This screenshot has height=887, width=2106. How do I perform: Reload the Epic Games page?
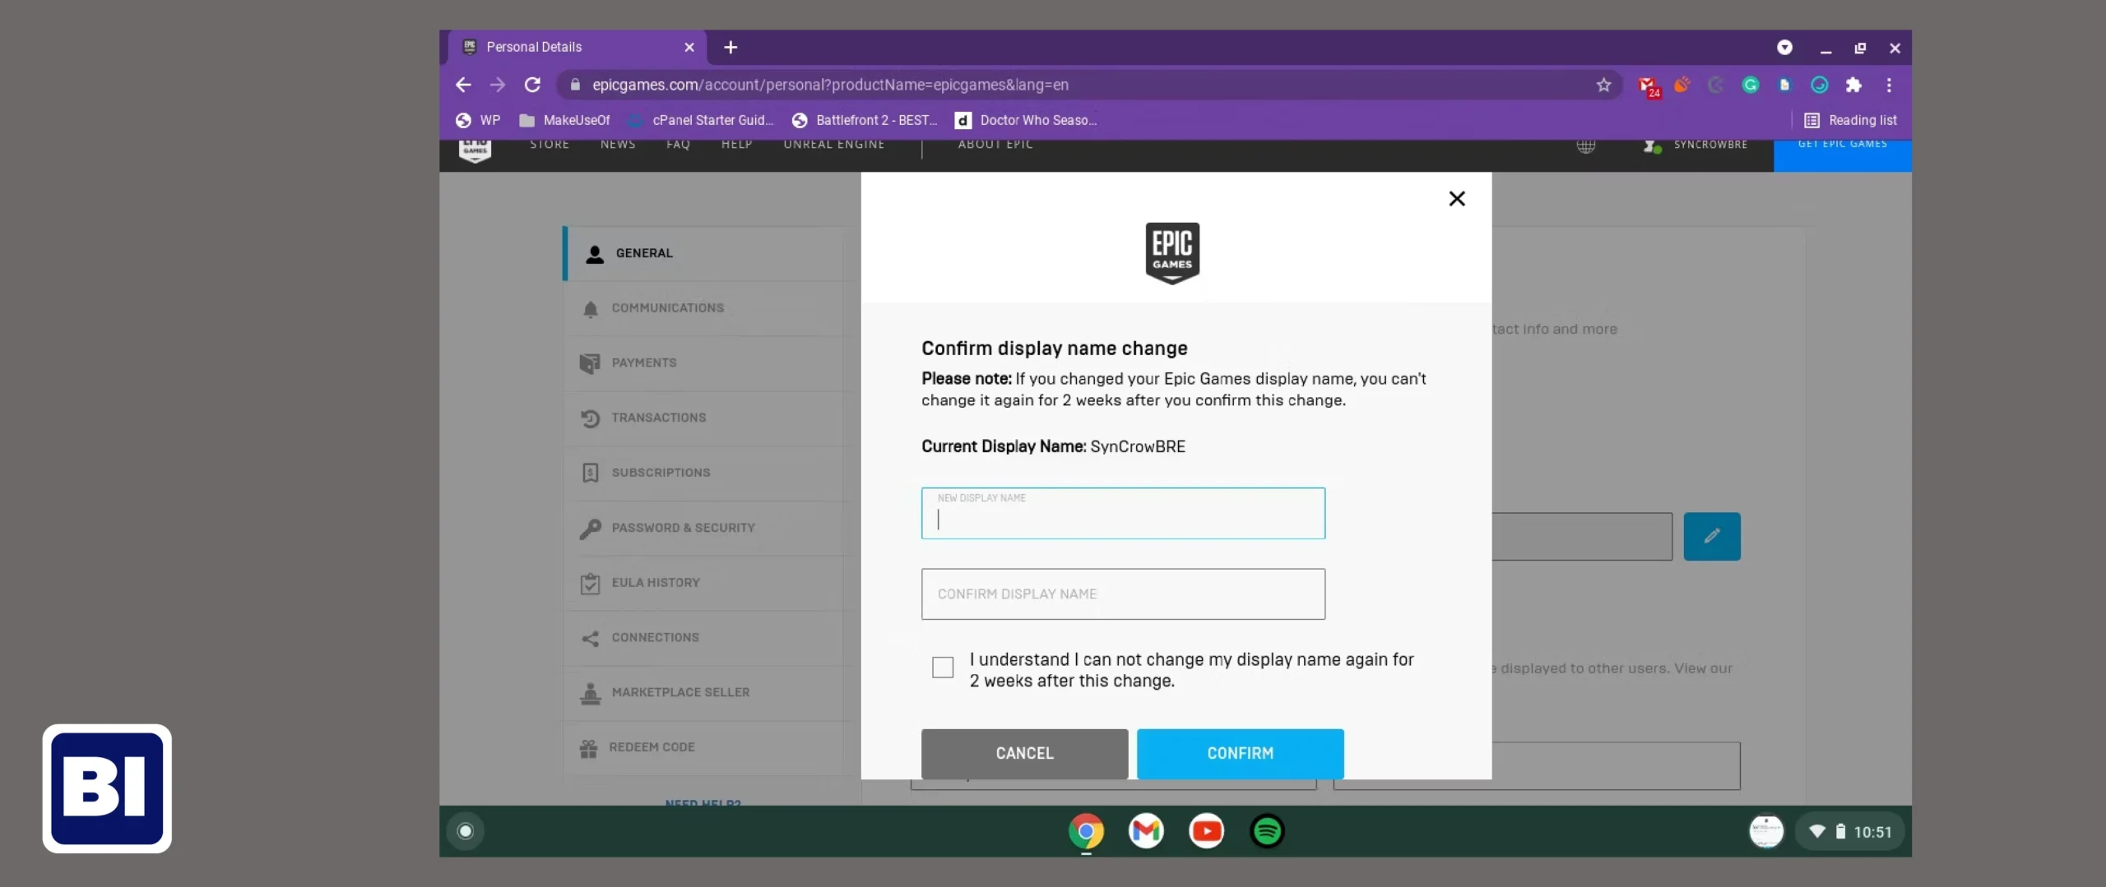pos(532,85)
